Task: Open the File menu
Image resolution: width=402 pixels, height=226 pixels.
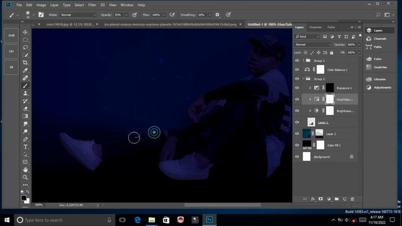Action: (19, 5)
